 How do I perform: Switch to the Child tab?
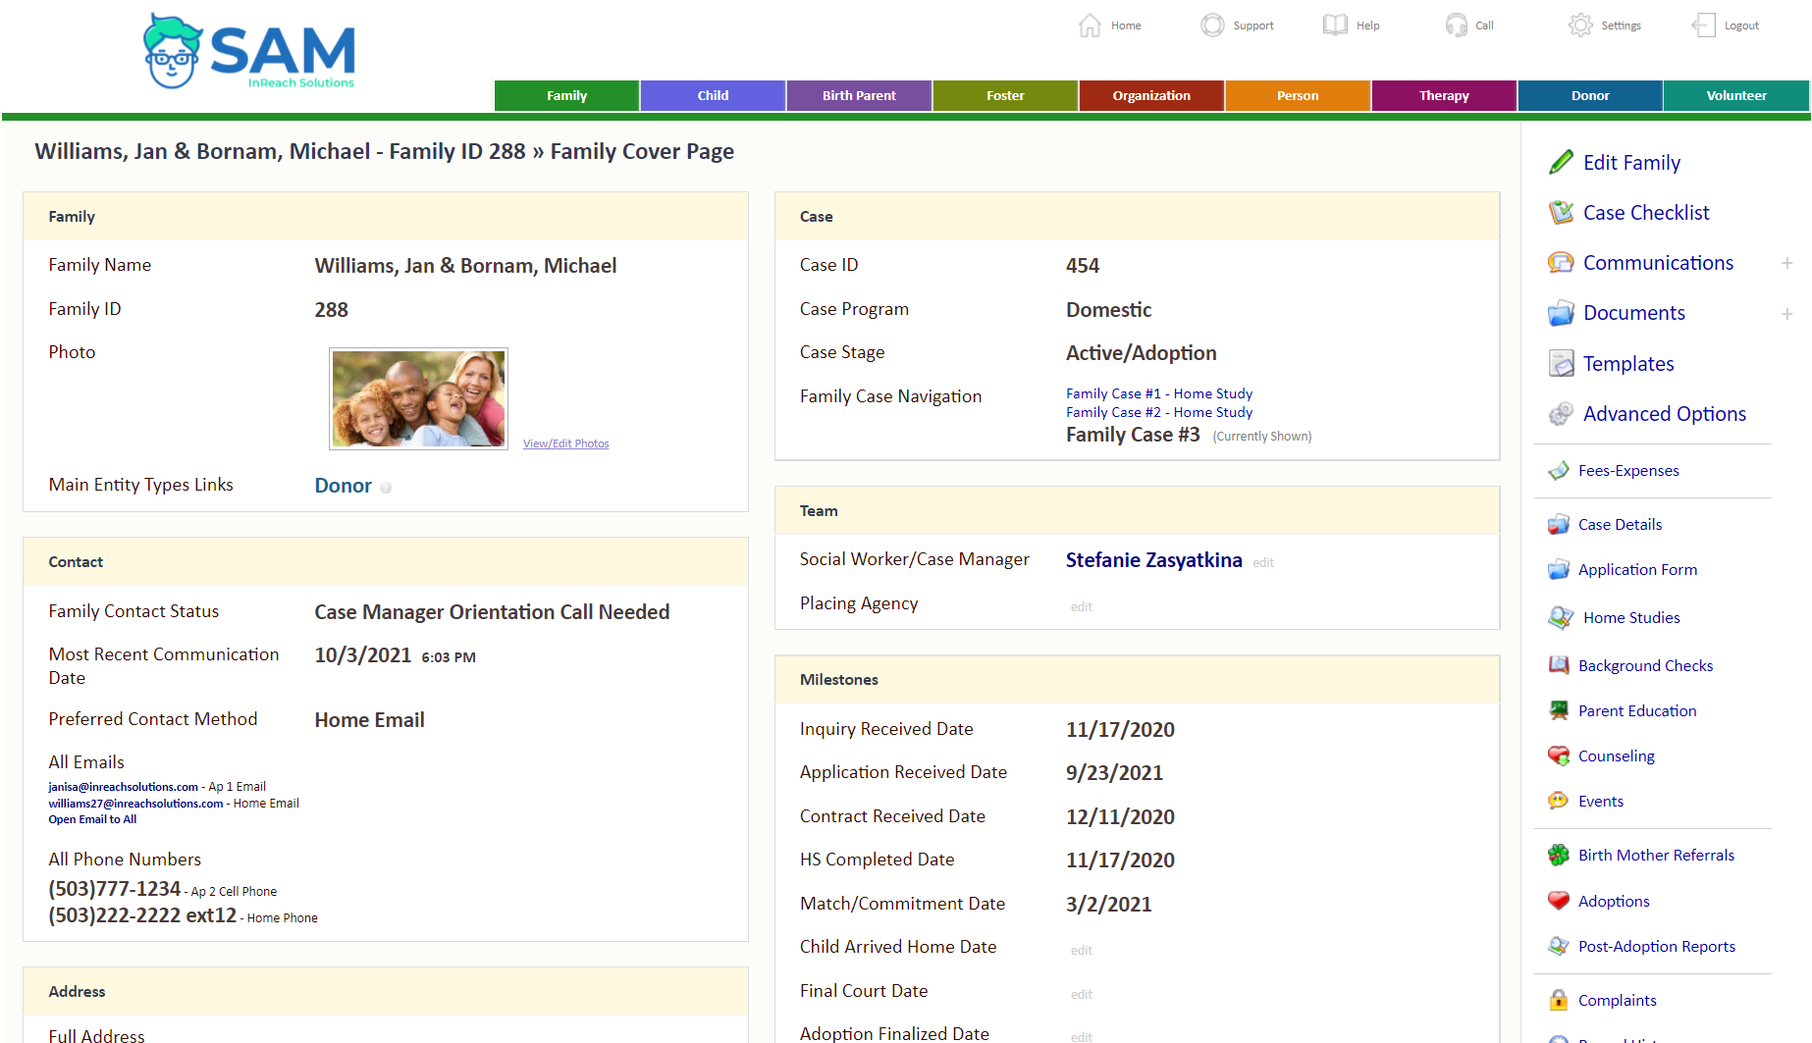pos(714,96)
